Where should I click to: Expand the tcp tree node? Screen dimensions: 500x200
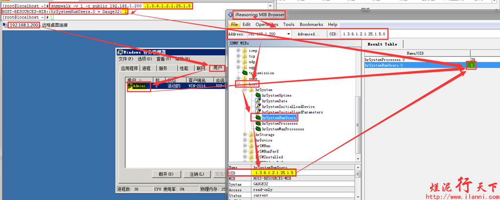238,56
